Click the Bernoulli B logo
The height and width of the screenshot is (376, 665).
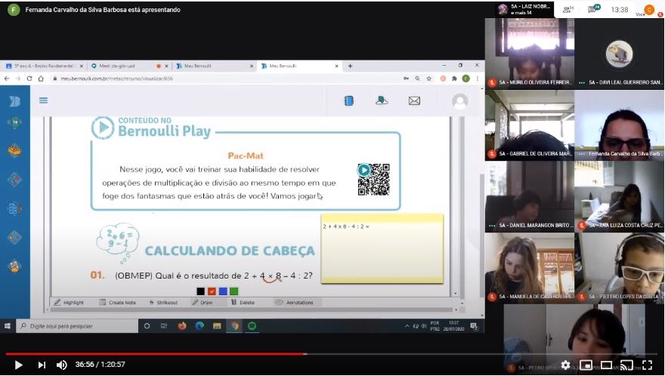[14, 101]
